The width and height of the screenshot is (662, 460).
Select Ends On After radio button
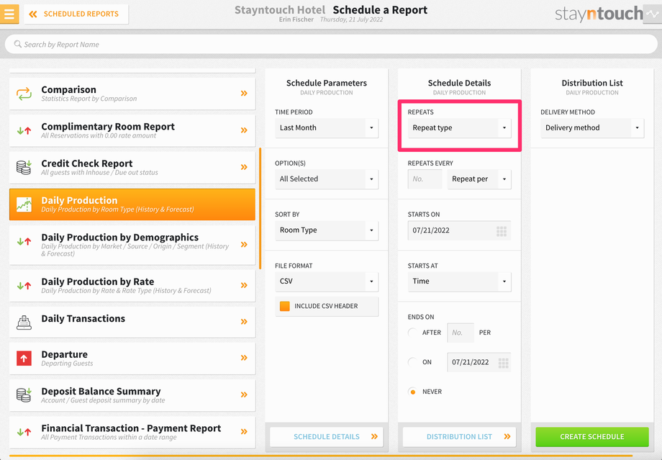[x=412, y=333]
